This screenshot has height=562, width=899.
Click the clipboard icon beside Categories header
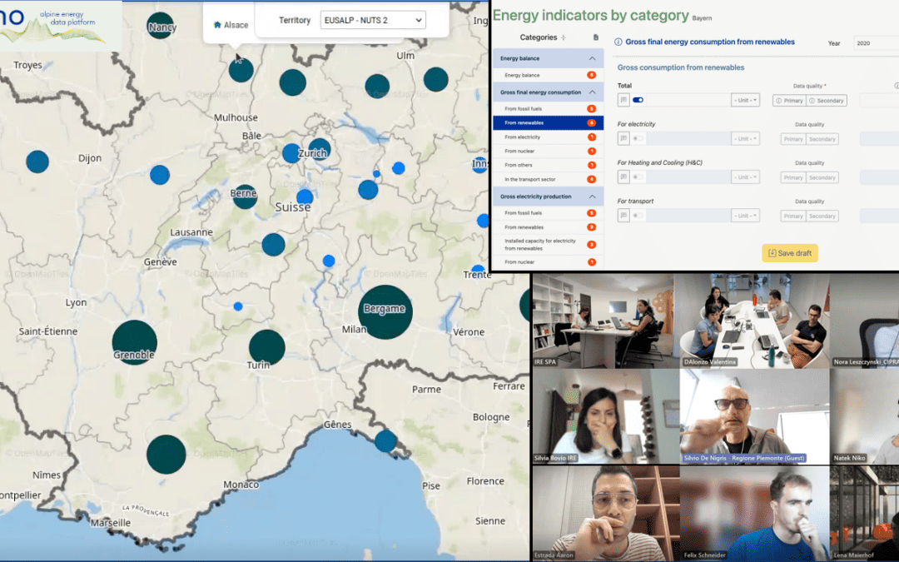point(596,37)
